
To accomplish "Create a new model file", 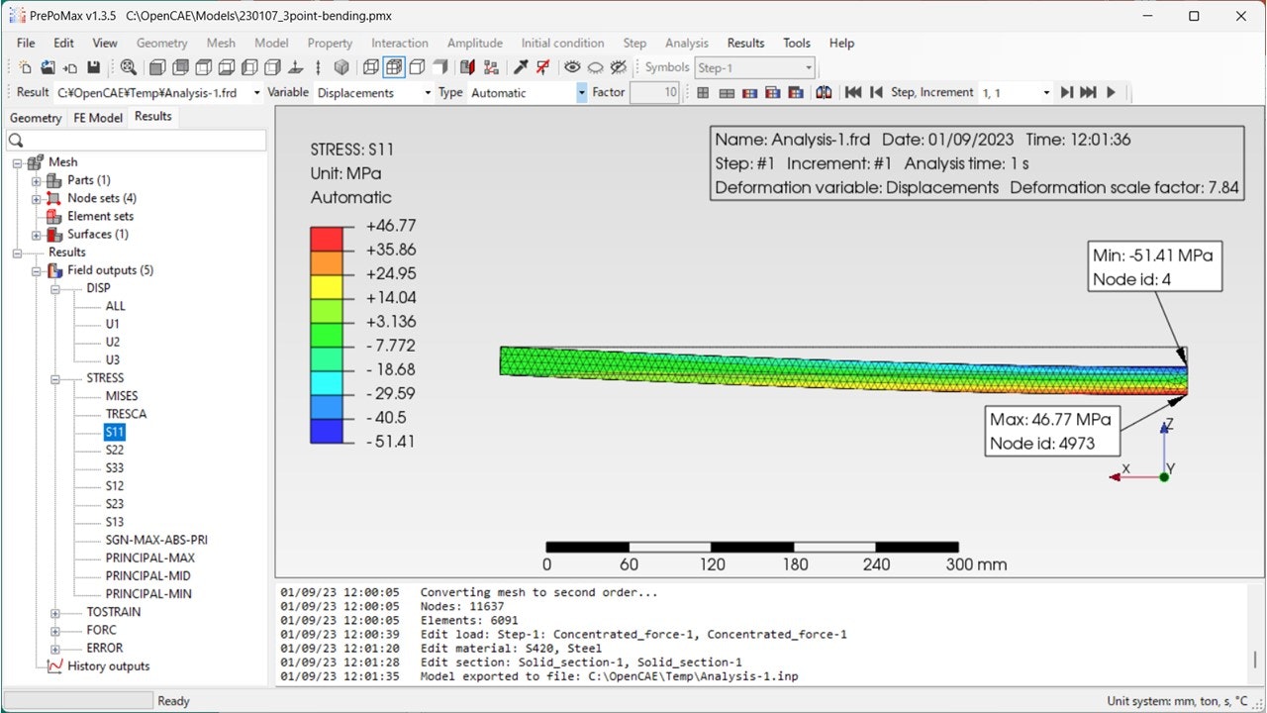I will pos(24,67).
